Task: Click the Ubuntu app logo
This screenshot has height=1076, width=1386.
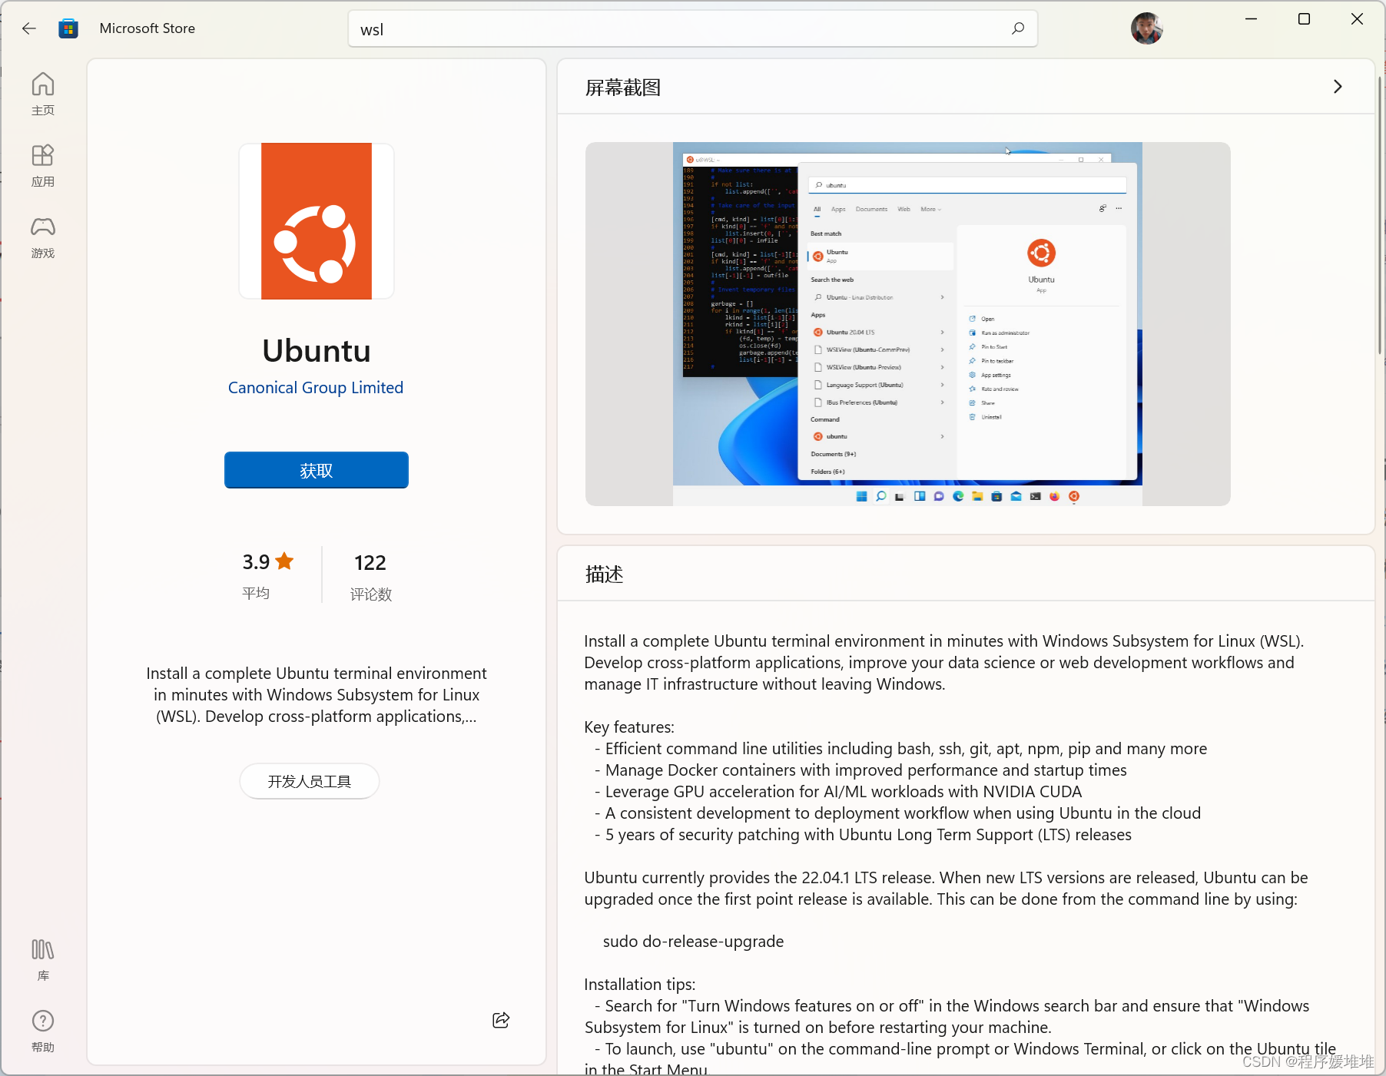Action: tap(317, 221)
